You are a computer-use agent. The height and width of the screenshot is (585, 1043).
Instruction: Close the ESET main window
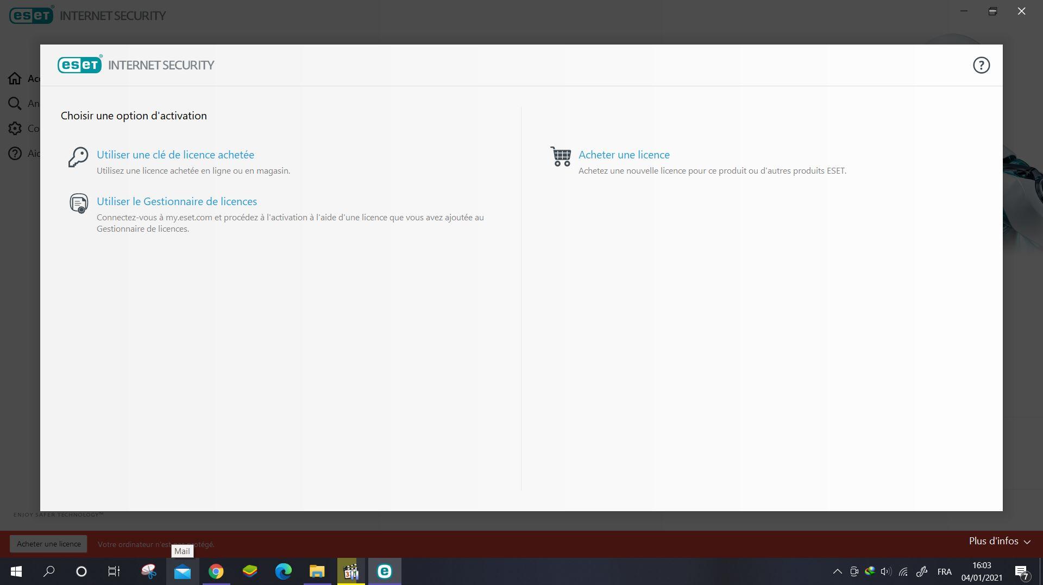coord(1021,11)
